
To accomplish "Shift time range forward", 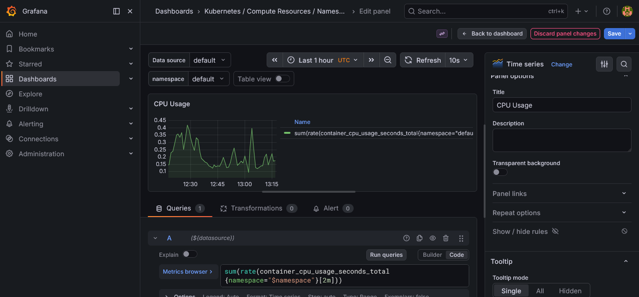I will click(x=371, y=60).
